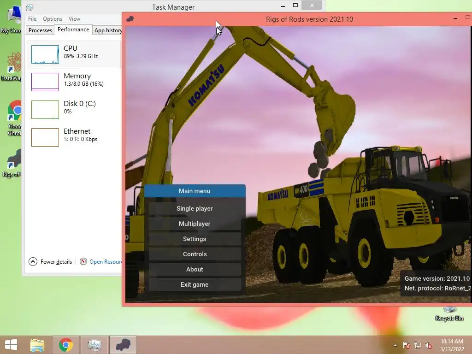The image size is (472, 354).
Task: Show hidden system tray icons
Action: [395, 345]
